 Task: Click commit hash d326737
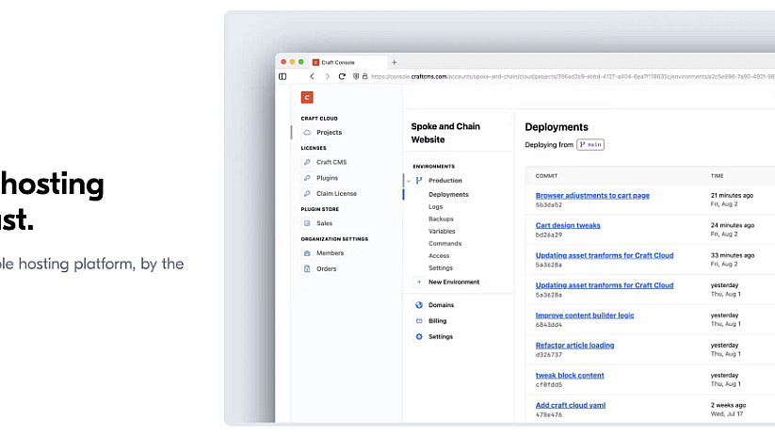pyautogui.click(x=549, y=355)
